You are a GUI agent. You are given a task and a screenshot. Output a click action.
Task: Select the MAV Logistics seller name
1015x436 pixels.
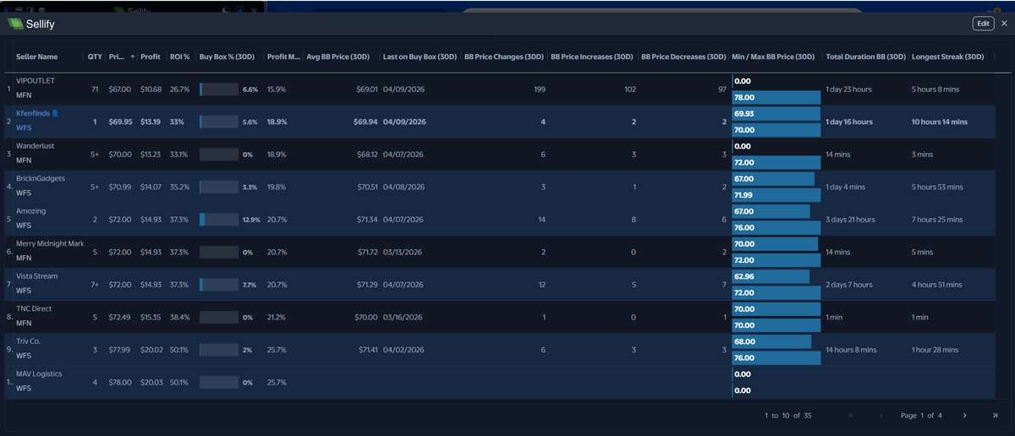(39, 373)
